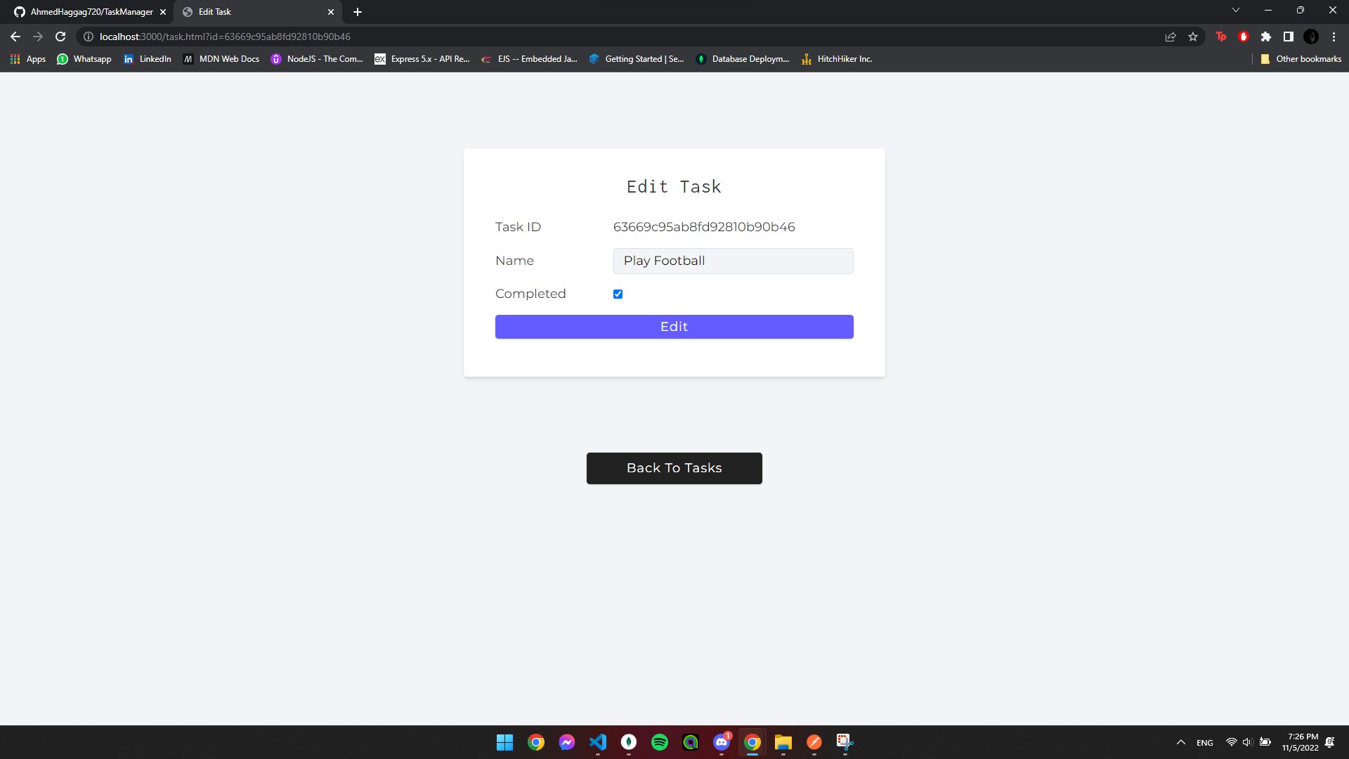Open Snipping Tool from taskbar
Image resolution: width=1349 pixels, height=759 pixels.
[845, 742]
